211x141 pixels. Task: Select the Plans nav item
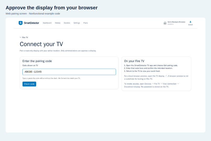86,23
